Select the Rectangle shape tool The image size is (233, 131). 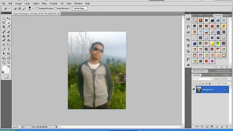[9, 53]
